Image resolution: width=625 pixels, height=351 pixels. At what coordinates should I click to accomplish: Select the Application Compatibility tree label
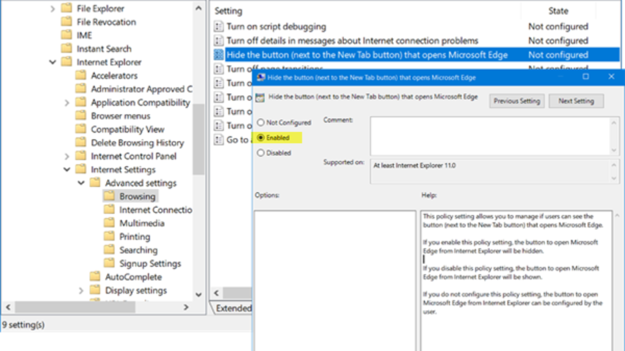pyautogui.click(x=141, y=103)
